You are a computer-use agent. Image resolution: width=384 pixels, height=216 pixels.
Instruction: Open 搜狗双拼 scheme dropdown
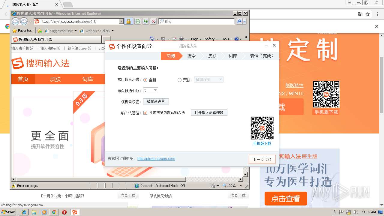tap(209, 79)
